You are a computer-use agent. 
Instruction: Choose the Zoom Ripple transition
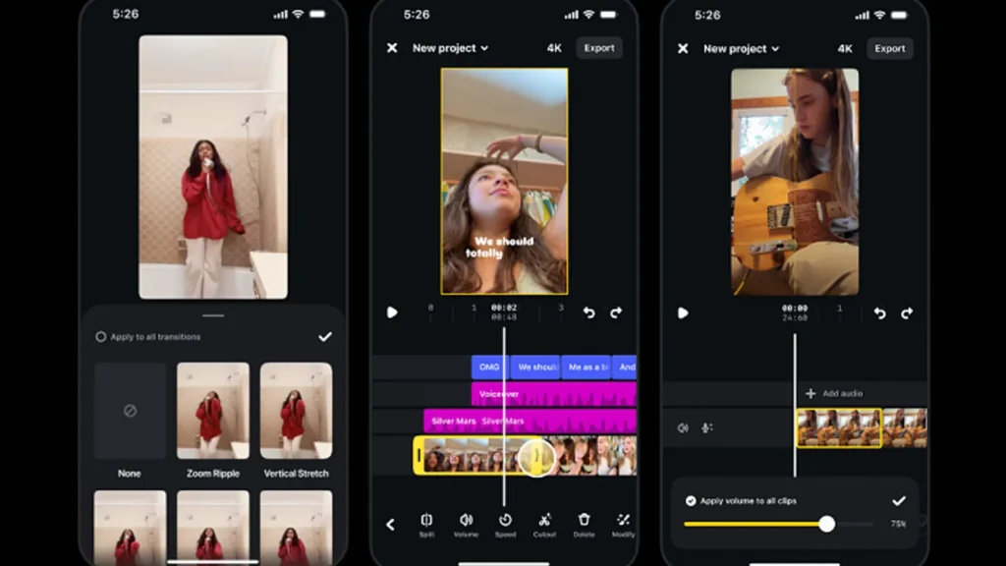click(213, 411)
